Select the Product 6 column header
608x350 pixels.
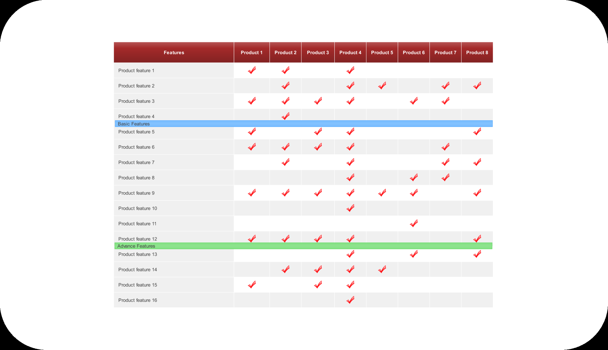tap(414, 52)
